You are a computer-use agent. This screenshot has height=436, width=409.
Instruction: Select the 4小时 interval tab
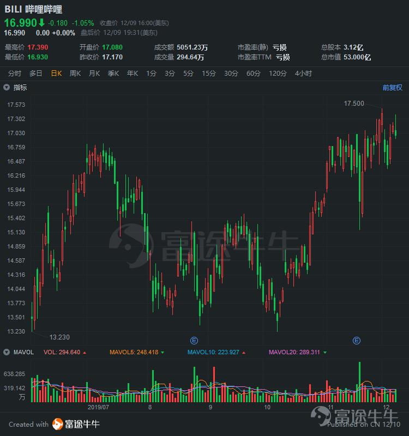(x=303, y=74)
